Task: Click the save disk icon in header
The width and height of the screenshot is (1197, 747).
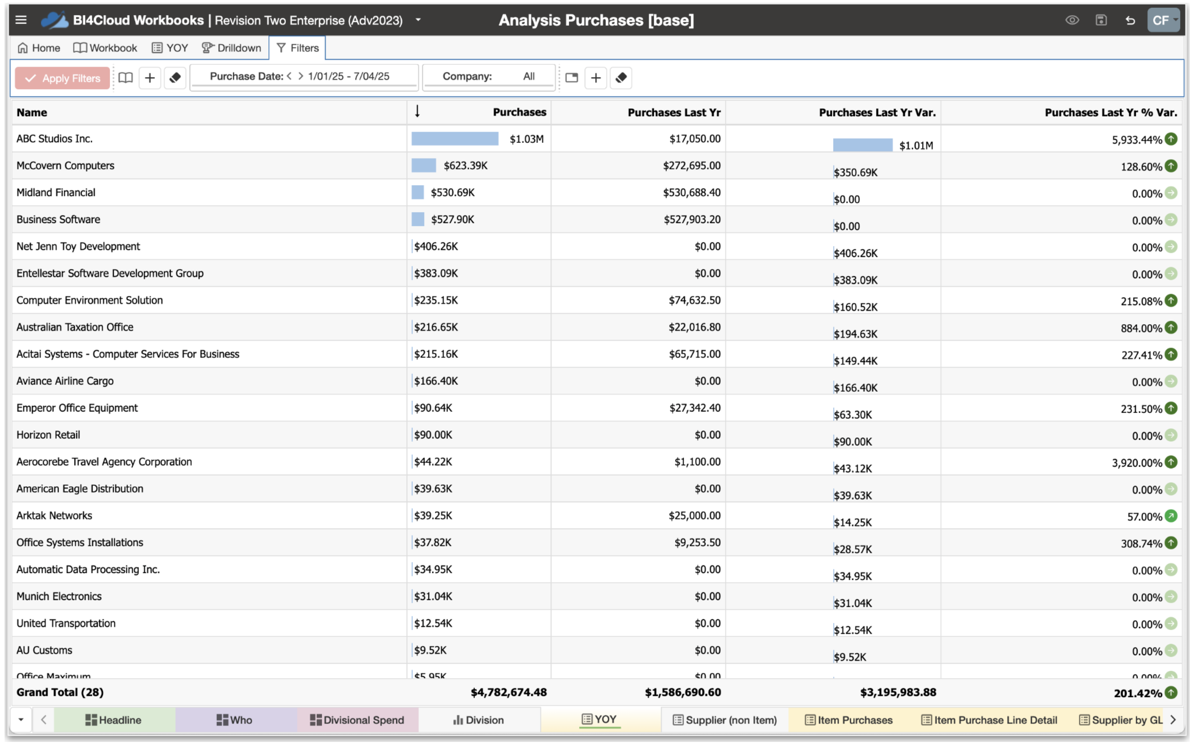Action: (1101, 20)
